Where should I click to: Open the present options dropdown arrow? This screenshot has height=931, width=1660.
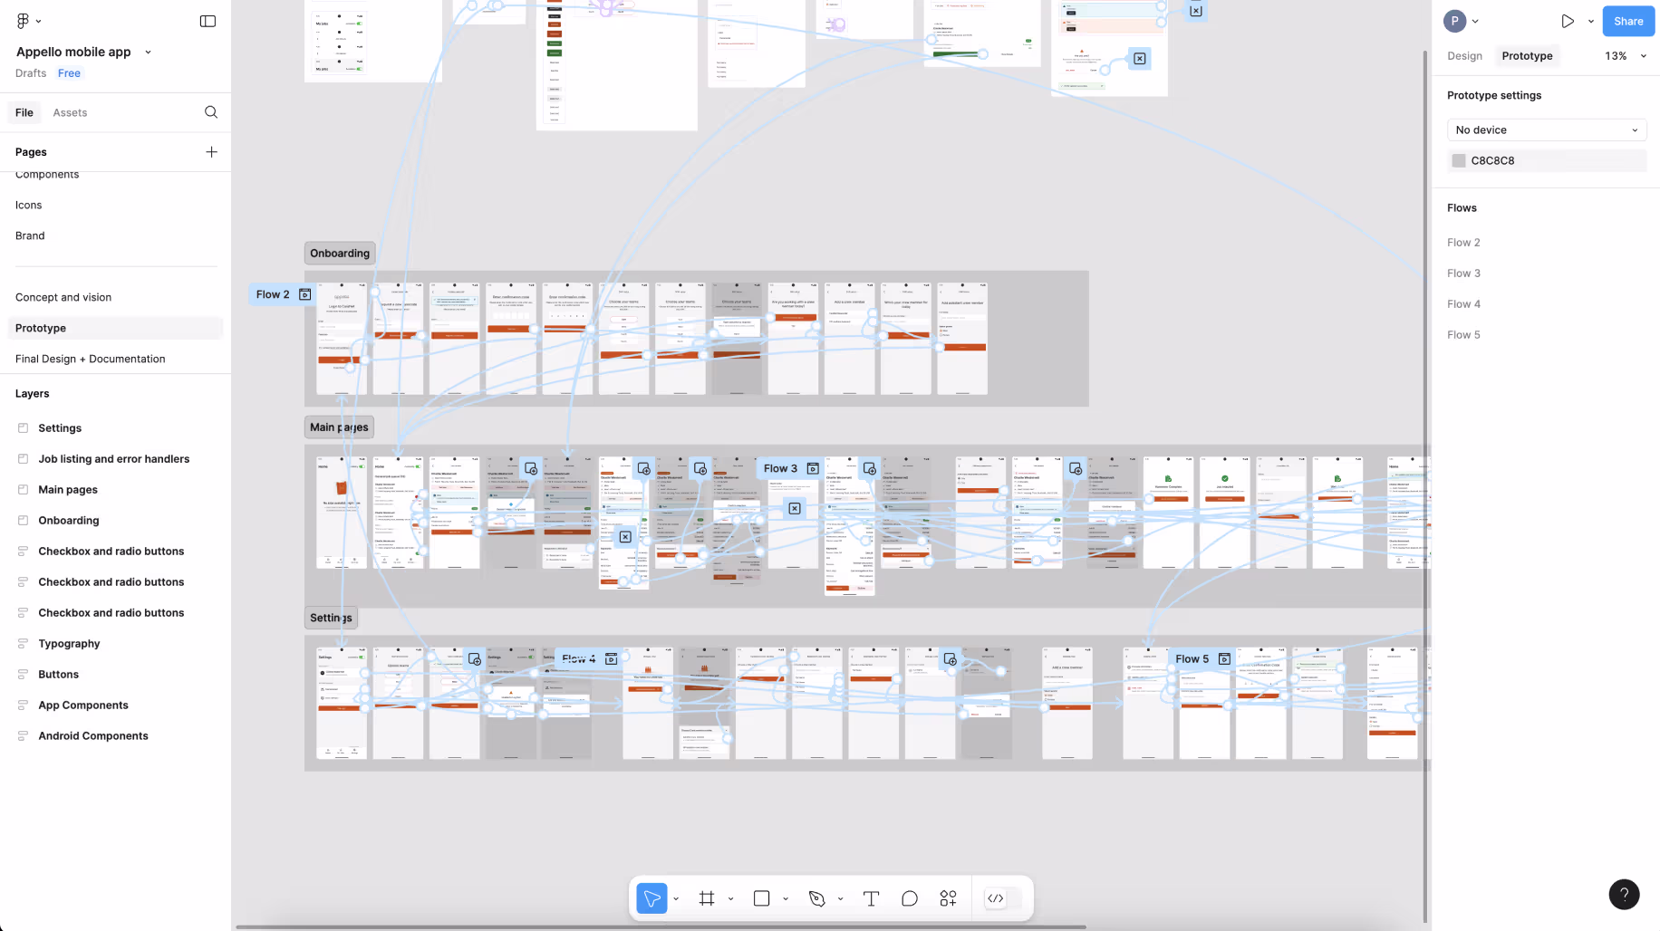[x=1591, y=21]
